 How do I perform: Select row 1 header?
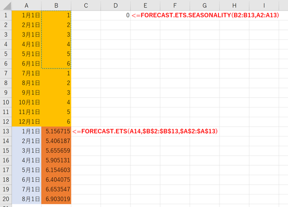pos(6,15)
